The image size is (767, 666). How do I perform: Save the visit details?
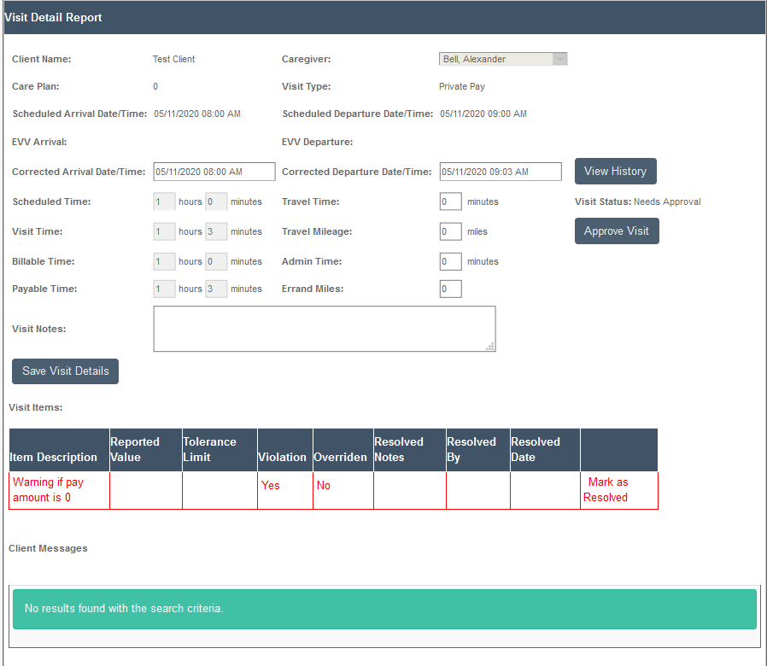click(64, 371)
